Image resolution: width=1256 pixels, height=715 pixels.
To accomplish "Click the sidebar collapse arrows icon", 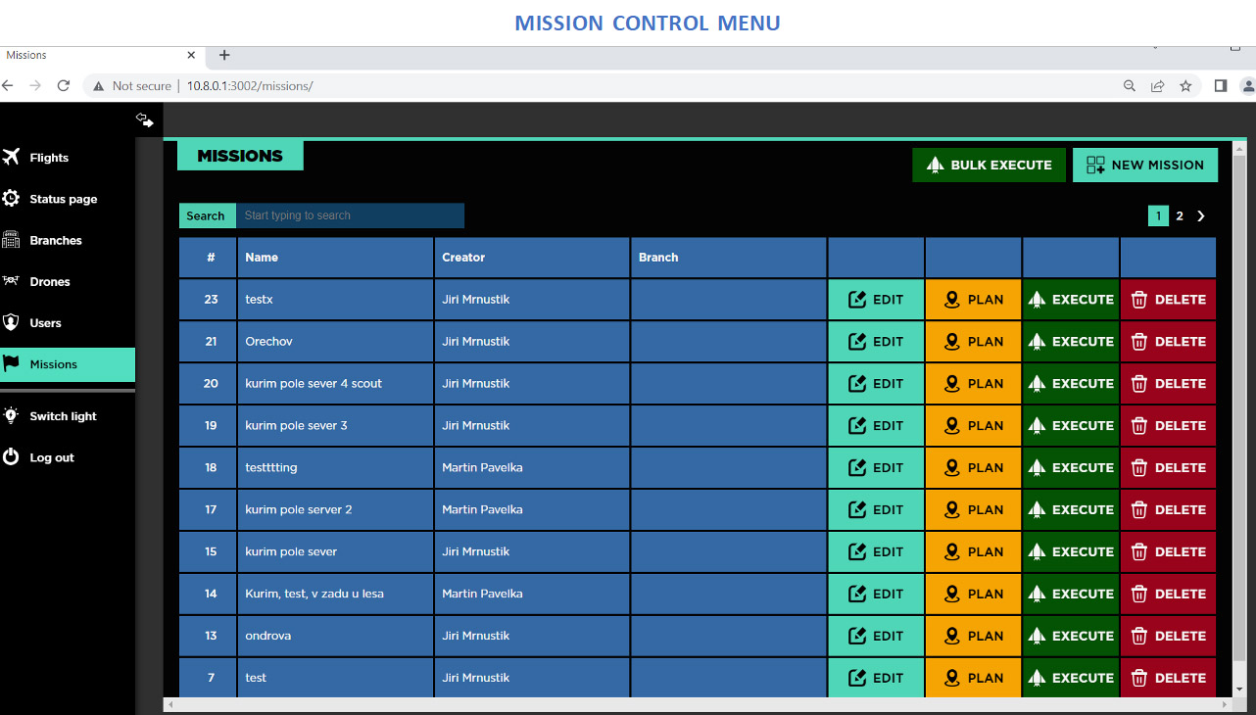I will 145,119.
